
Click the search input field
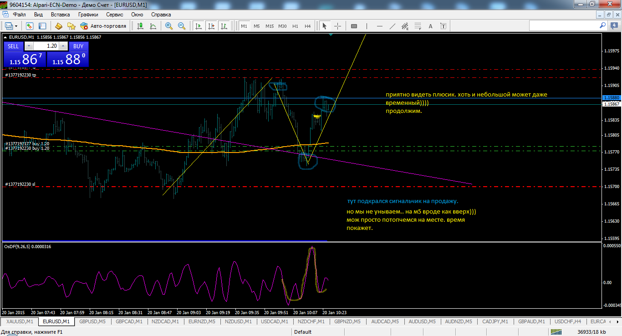564,25
